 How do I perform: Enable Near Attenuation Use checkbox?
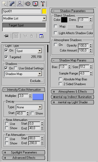[7, 124]
